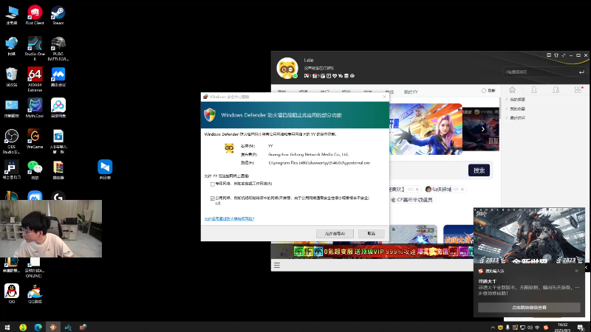Image resolution: width=591 pixels, height=332 pixels.
Task: Click the enter arrow in YY channel search box
Action: (x=581, y=72)
